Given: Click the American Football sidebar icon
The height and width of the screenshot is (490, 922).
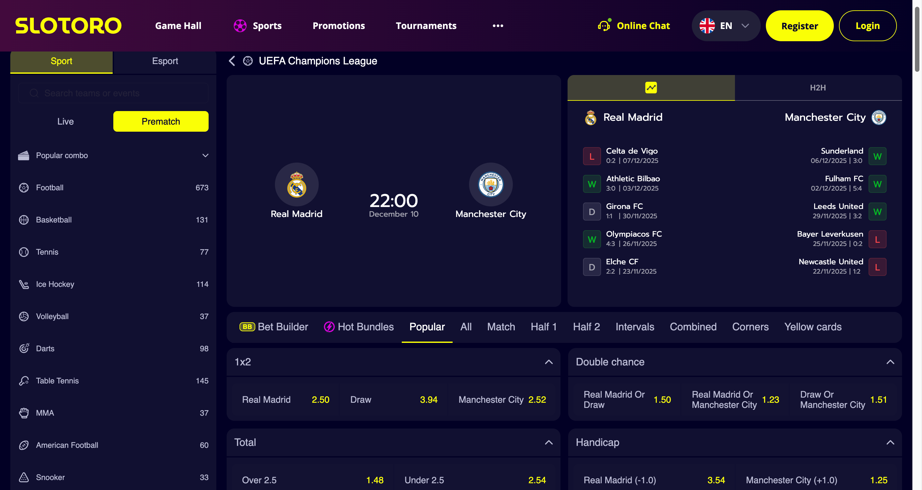Looking at the screenshot, I should pyautogui.click(x=24, y=445).
